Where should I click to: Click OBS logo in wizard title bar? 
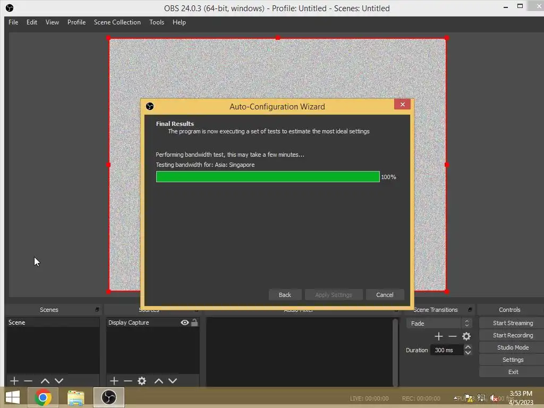150,106
